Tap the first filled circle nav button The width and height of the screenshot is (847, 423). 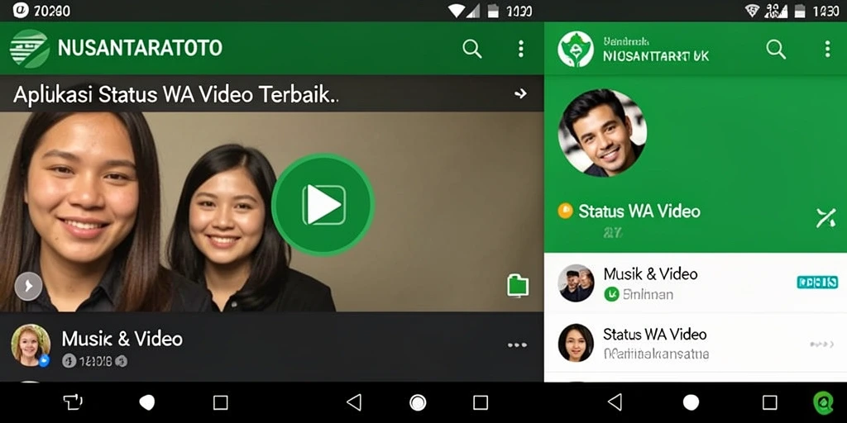147,402
